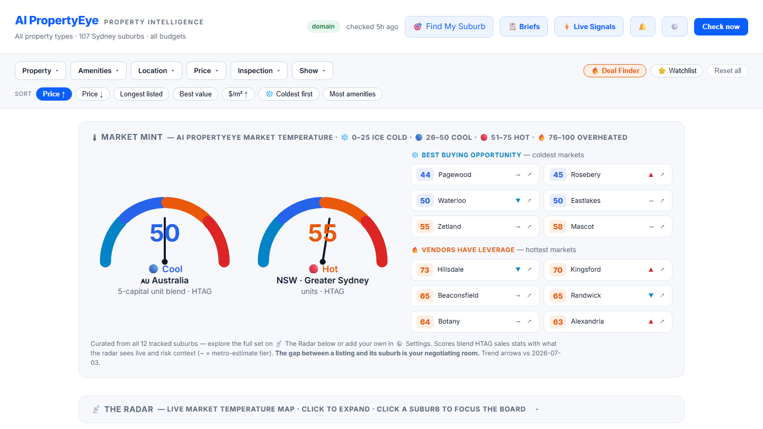Open the Inspection filter dropdown
The image size is (763, 429).
[x=259, y=70]
